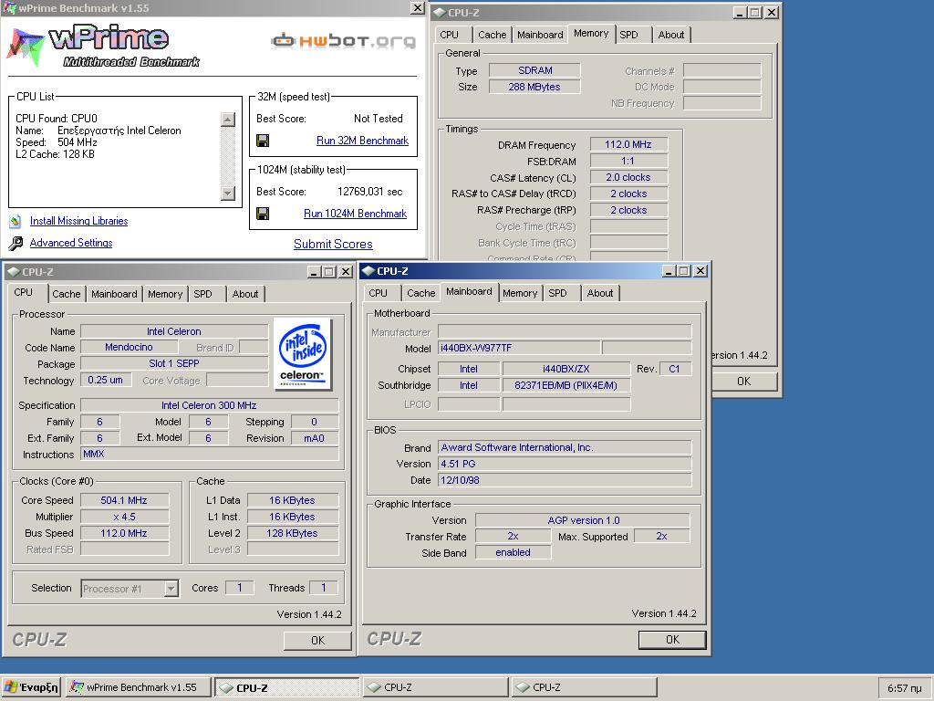
Task: Click the Side Band value enabled
Action: 513,552
